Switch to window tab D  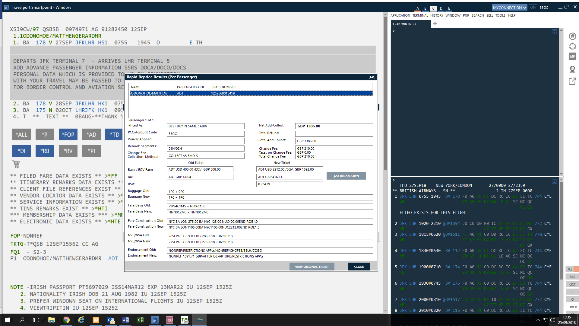[441, 8]
